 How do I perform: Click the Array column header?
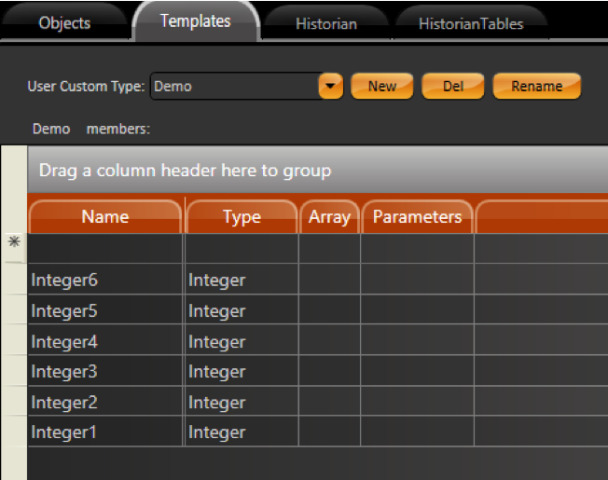[329, 217]
